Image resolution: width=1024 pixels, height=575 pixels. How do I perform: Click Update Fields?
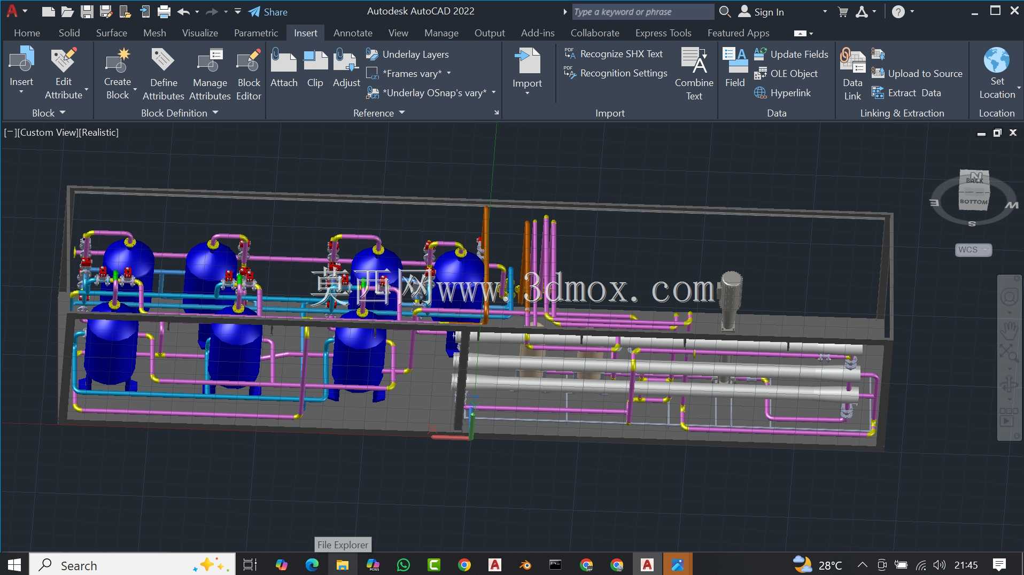pos(791,54)
